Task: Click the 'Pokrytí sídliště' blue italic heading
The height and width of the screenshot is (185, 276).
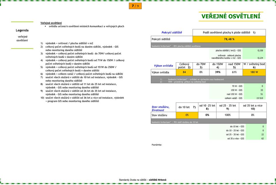Action: [172, 32]
